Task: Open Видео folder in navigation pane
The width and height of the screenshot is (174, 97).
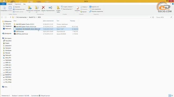Action: [6, 43]
